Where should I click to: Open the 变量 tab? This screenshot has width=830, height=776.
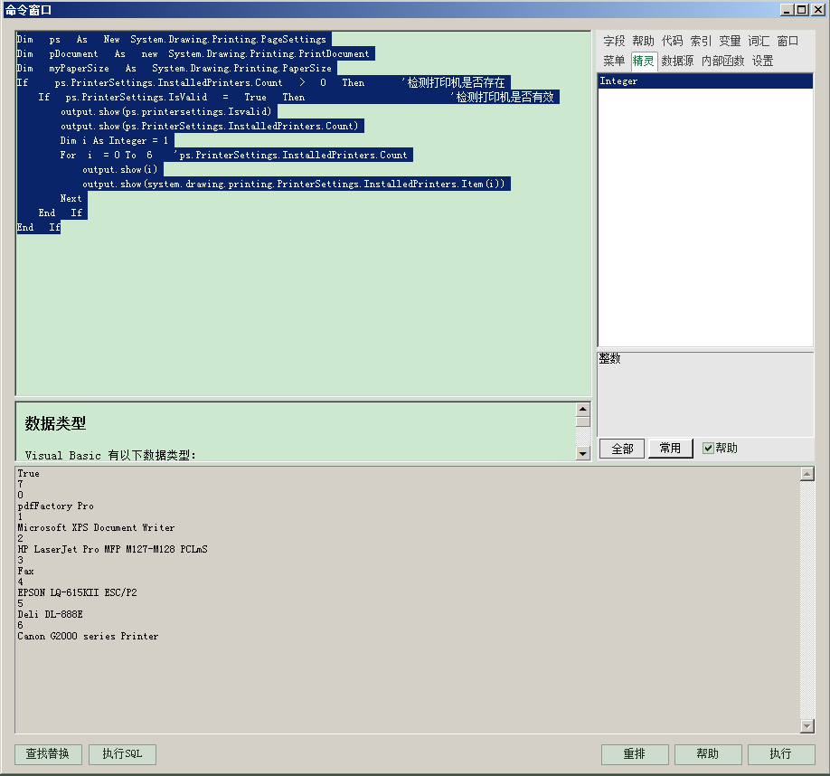(x=730, y=41)
